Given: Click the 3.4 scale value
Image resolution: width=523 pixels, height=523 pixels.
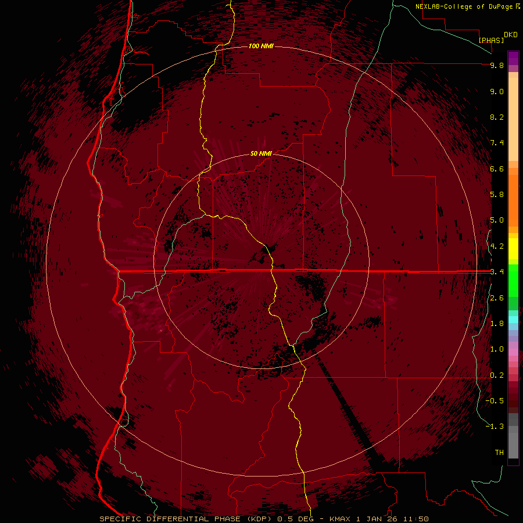Looking at the screenshot, I should (497, 272).
